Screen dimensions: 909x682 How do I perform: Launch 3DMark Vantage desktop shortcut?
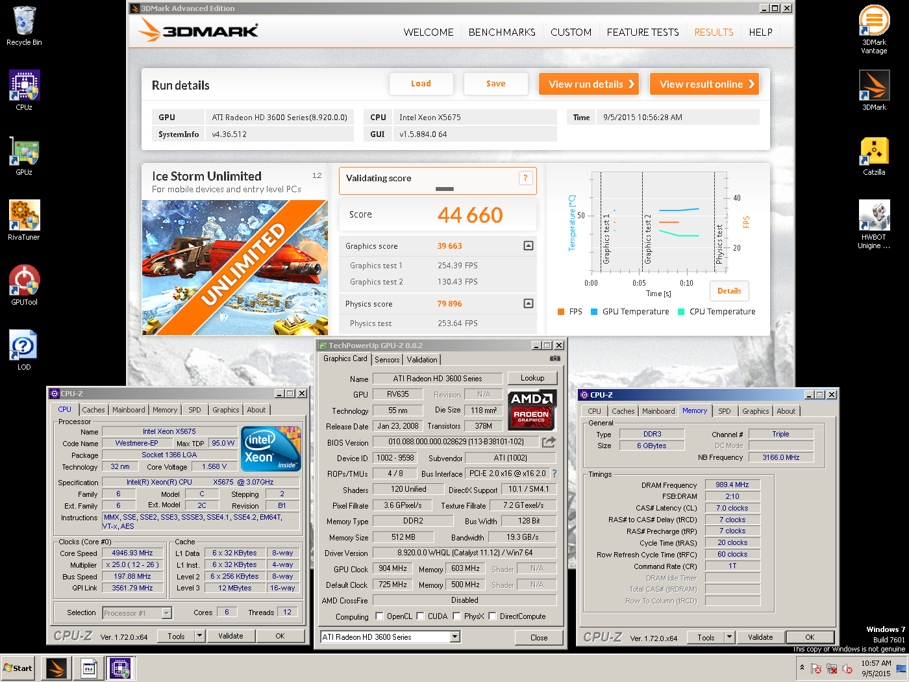(874, 29)
